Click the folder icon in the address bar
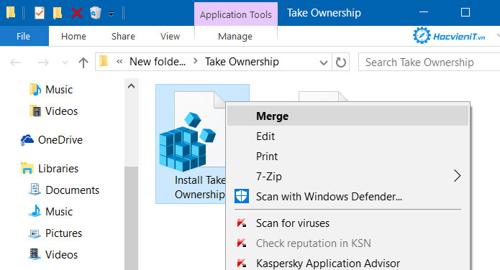This screenshot has width=500, height=270. pyautogui.click(x=104, y=61)
